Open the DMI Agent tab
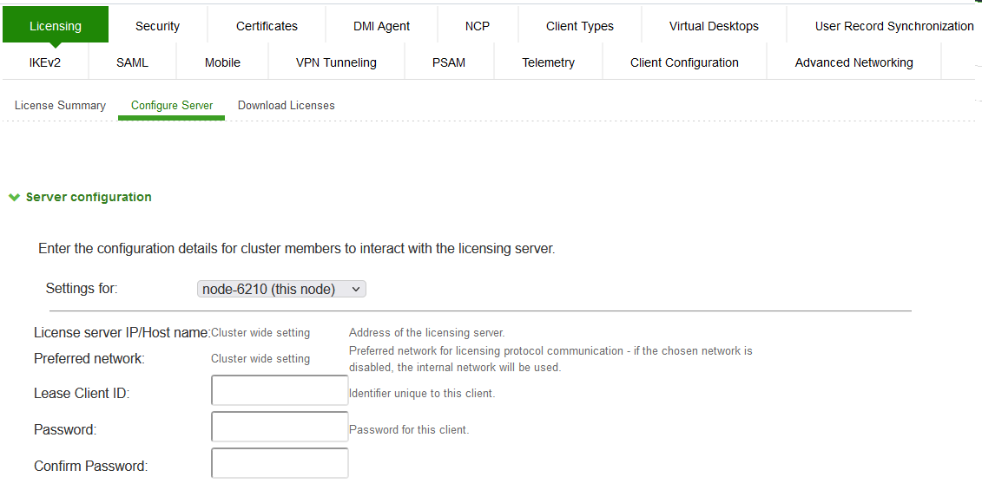 coord(381,26)
